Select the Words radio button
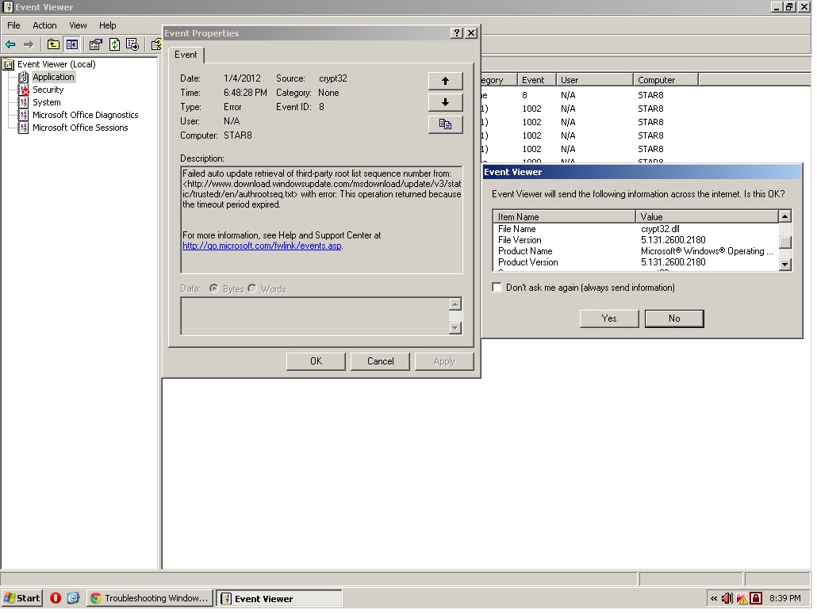The width and height of the screenshot is (817, 614). (x=252, y=288)
